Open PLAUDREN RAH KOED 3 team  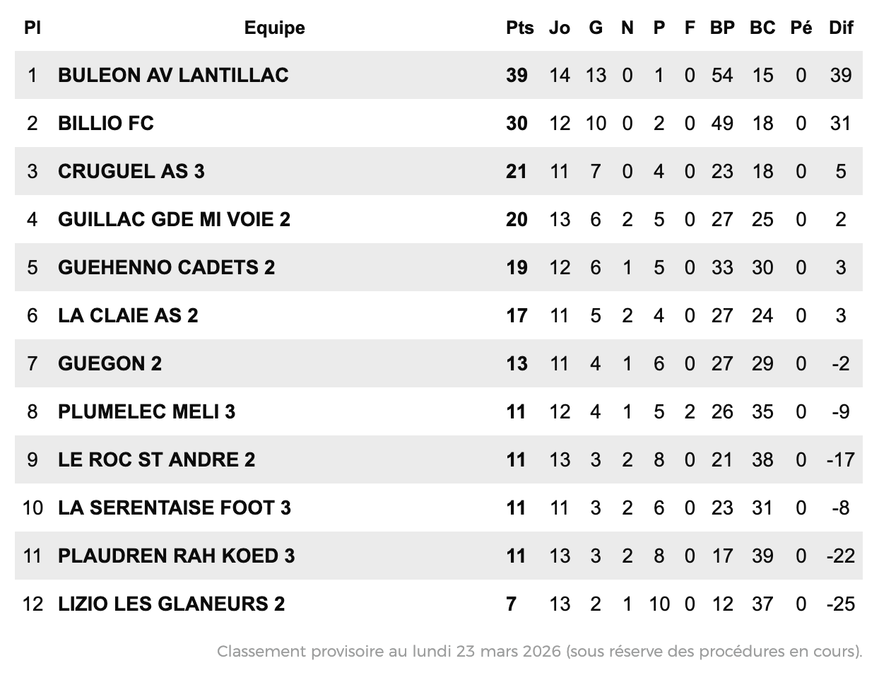(x=176, y=556)
